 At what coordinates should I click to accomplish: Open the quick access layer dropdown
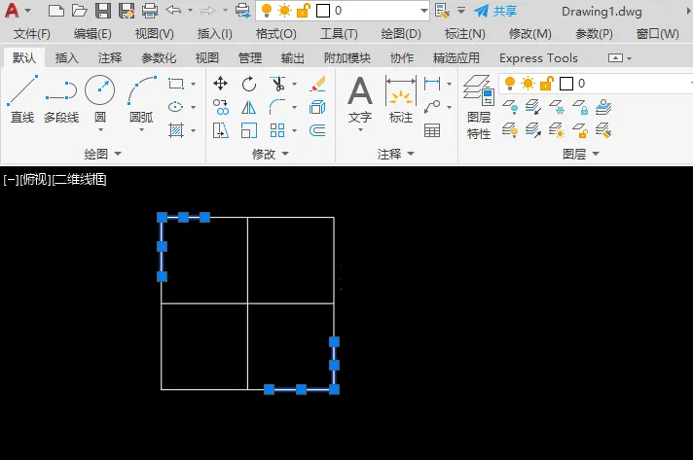point(423,11)
